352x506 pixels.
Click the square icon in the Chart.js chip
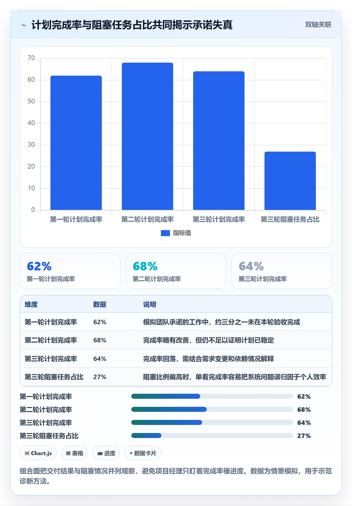[27, 453]
